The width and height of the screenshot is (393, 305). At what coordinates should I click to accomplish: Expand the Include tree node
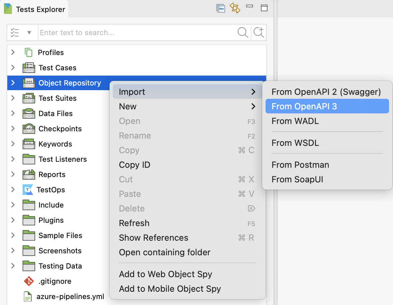tap(13, 205)
